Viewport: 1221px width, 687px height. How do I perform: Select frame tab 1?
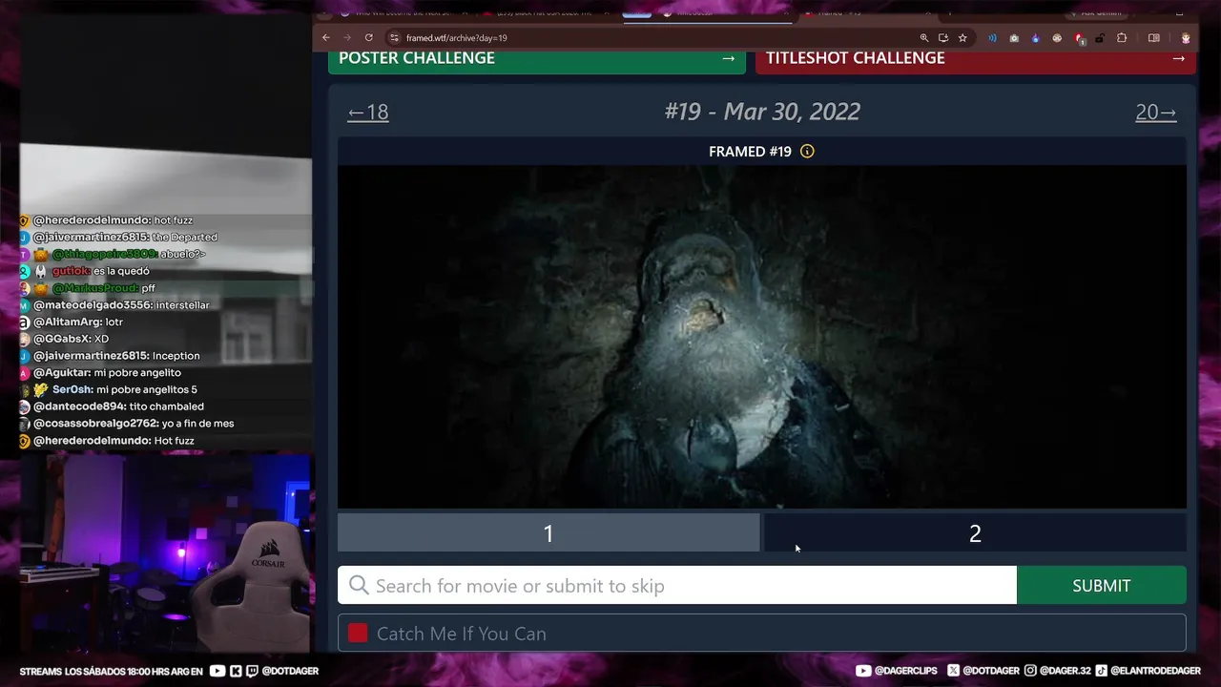click(x=548, y=533)
